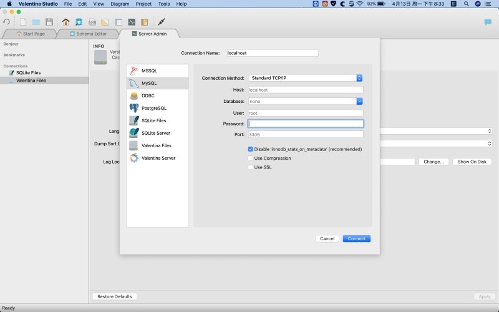Select MySQL in the connection type list
The height and width of the screenshot is (312, 499).
click(158, 83)
